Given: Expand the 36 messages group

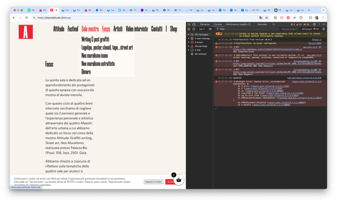Looking at the screenshot, I should pos(188,34).
